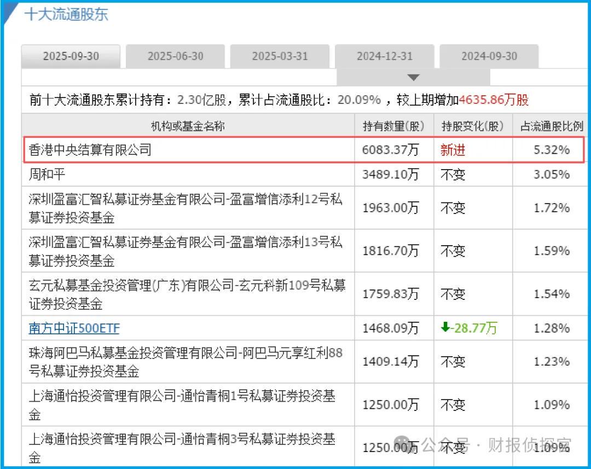Click the red 4635.86万股 increase figure

(494, 100)
